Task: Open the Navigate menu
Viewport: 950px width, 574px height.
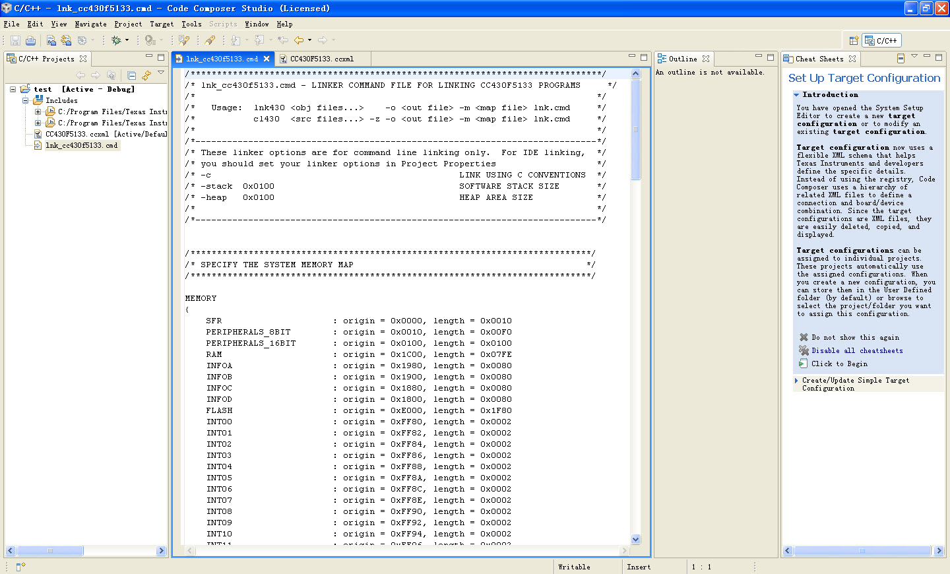Action: pyautogui.click(x=90, y=24)
